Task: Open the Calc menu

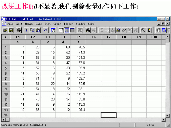Action: click(38, 24)
